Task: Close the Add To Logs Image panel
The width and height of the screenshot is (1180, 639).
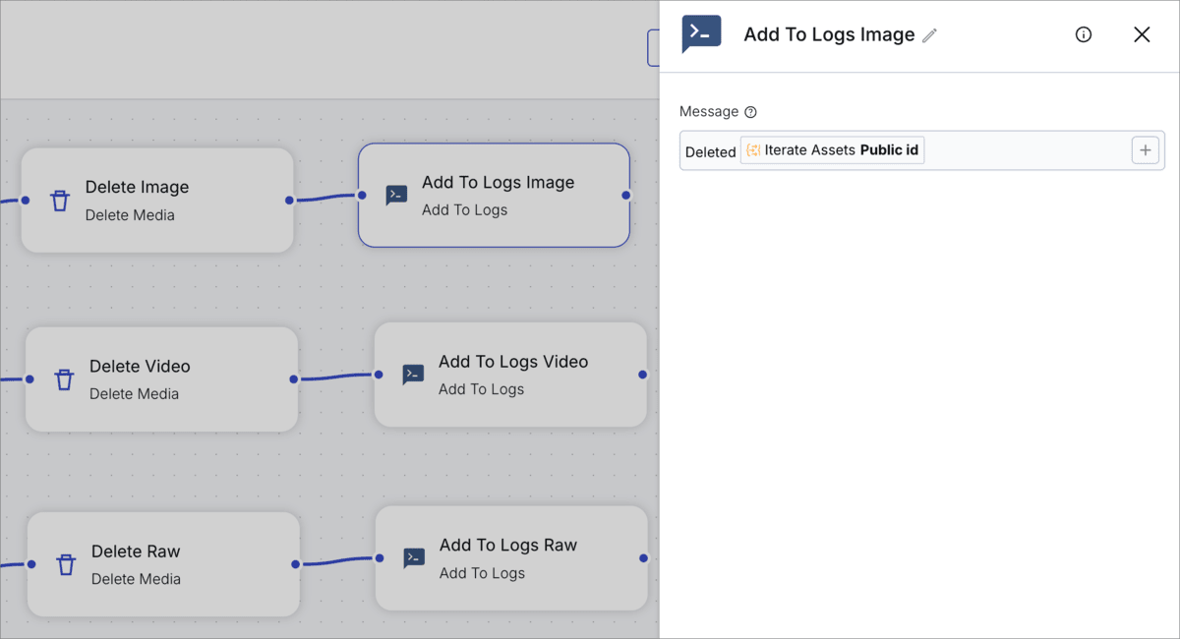Action: (1142, 34)
